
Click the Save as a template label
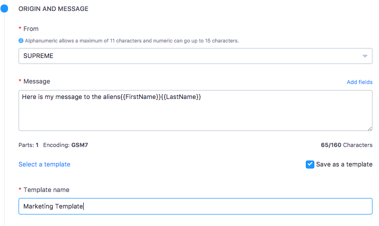tap(344, 164)
